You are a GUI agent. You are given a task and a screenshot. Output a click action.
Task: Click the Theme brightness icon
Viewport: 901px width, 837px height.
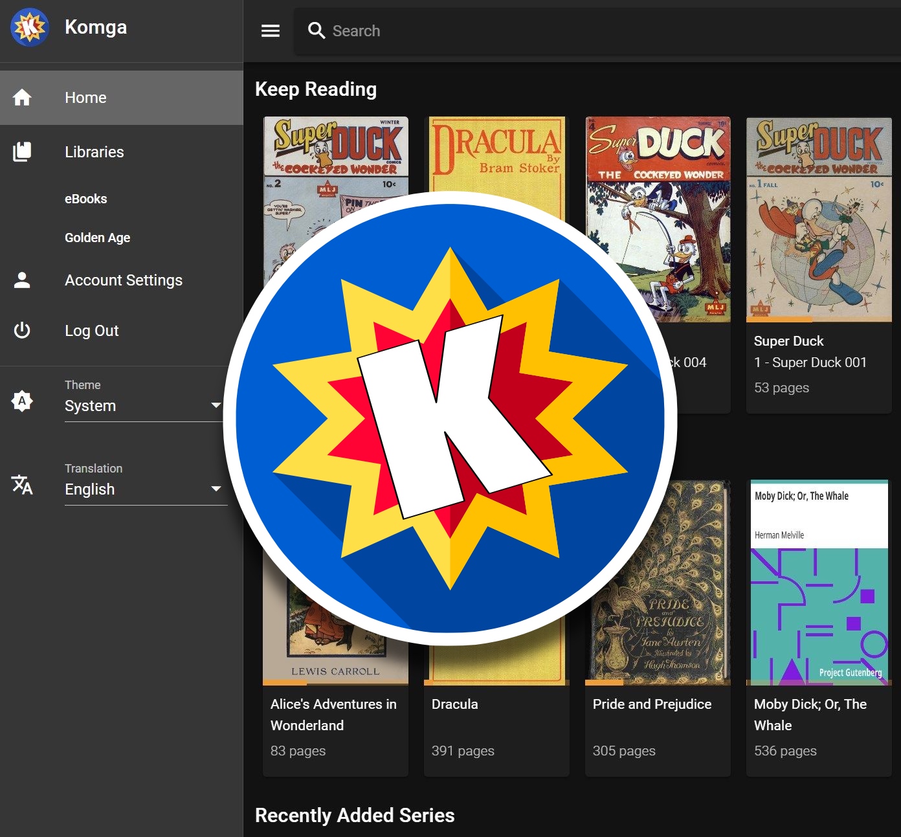click(22, 401)
